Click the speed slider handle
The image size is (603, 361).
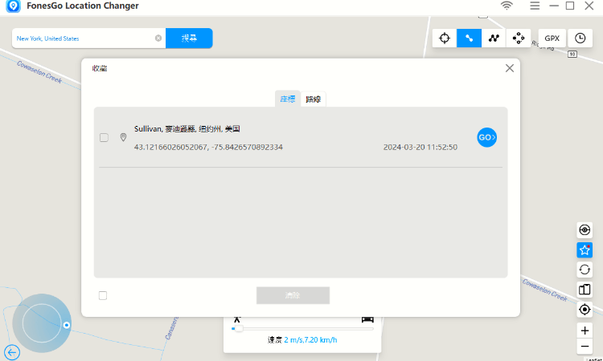coord(239,328)
